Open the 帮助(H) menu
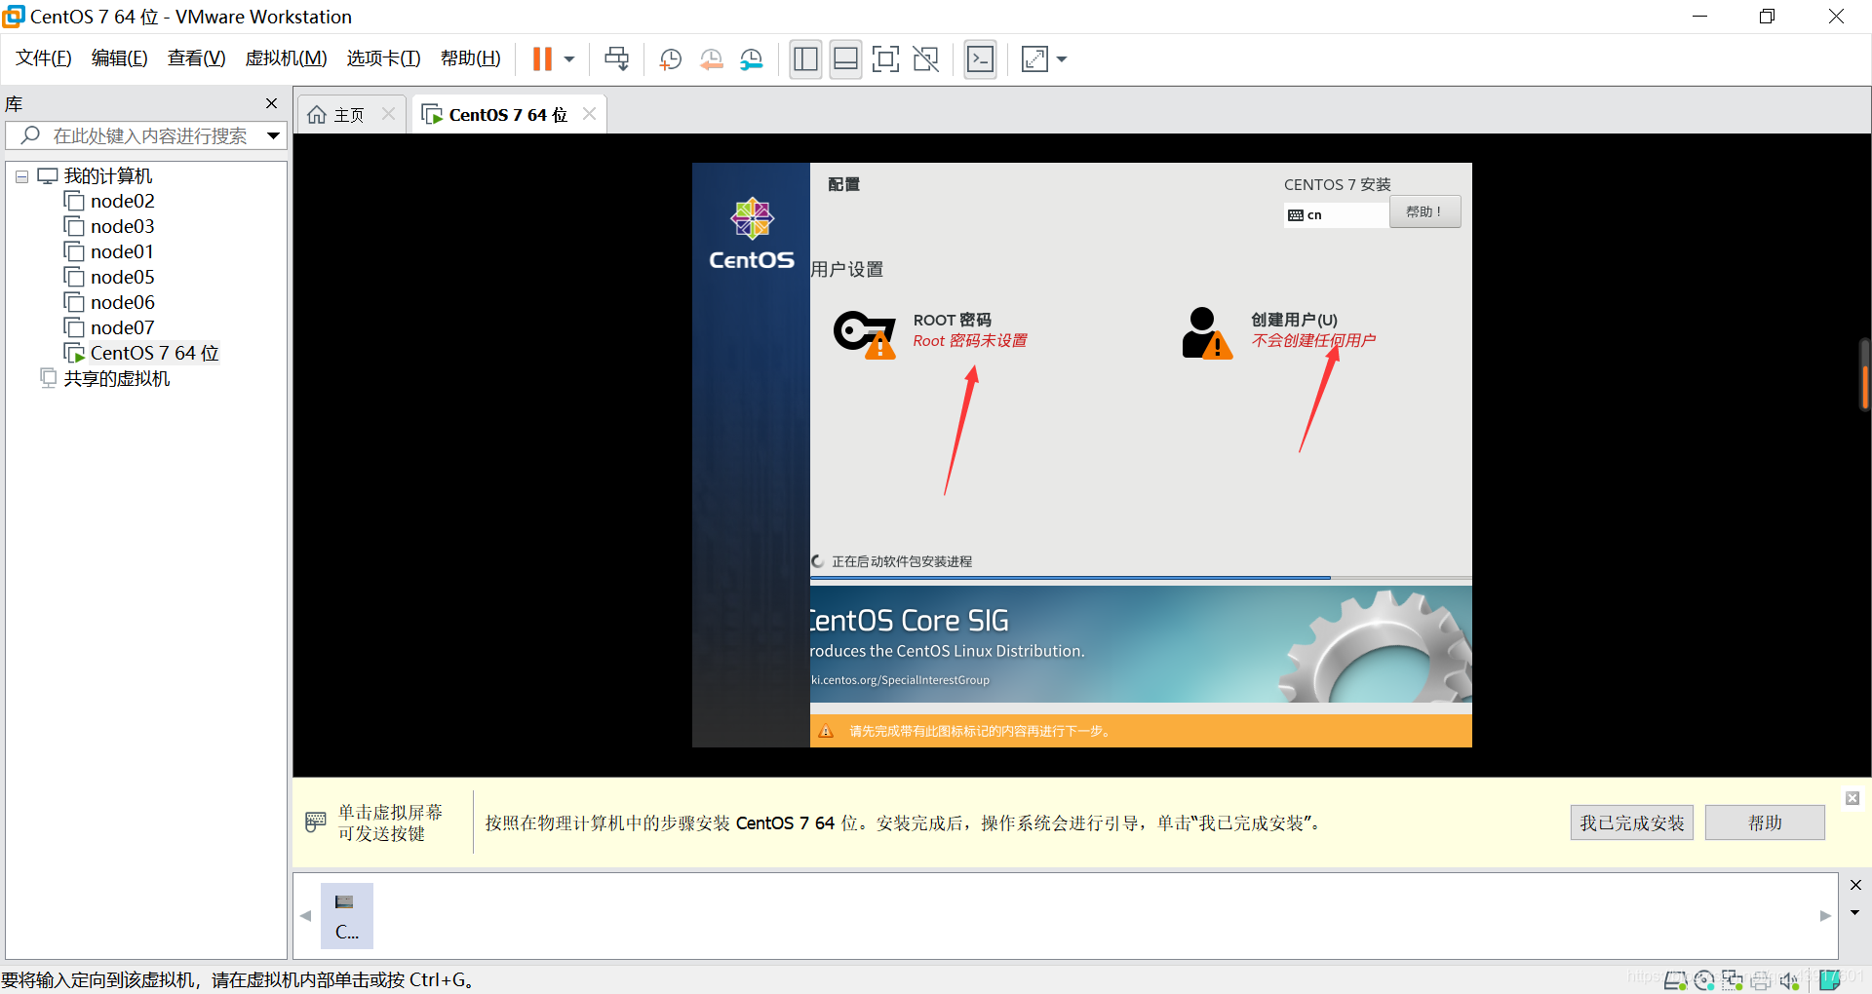This screenshot has width=1872, height=994. (470, 58)
